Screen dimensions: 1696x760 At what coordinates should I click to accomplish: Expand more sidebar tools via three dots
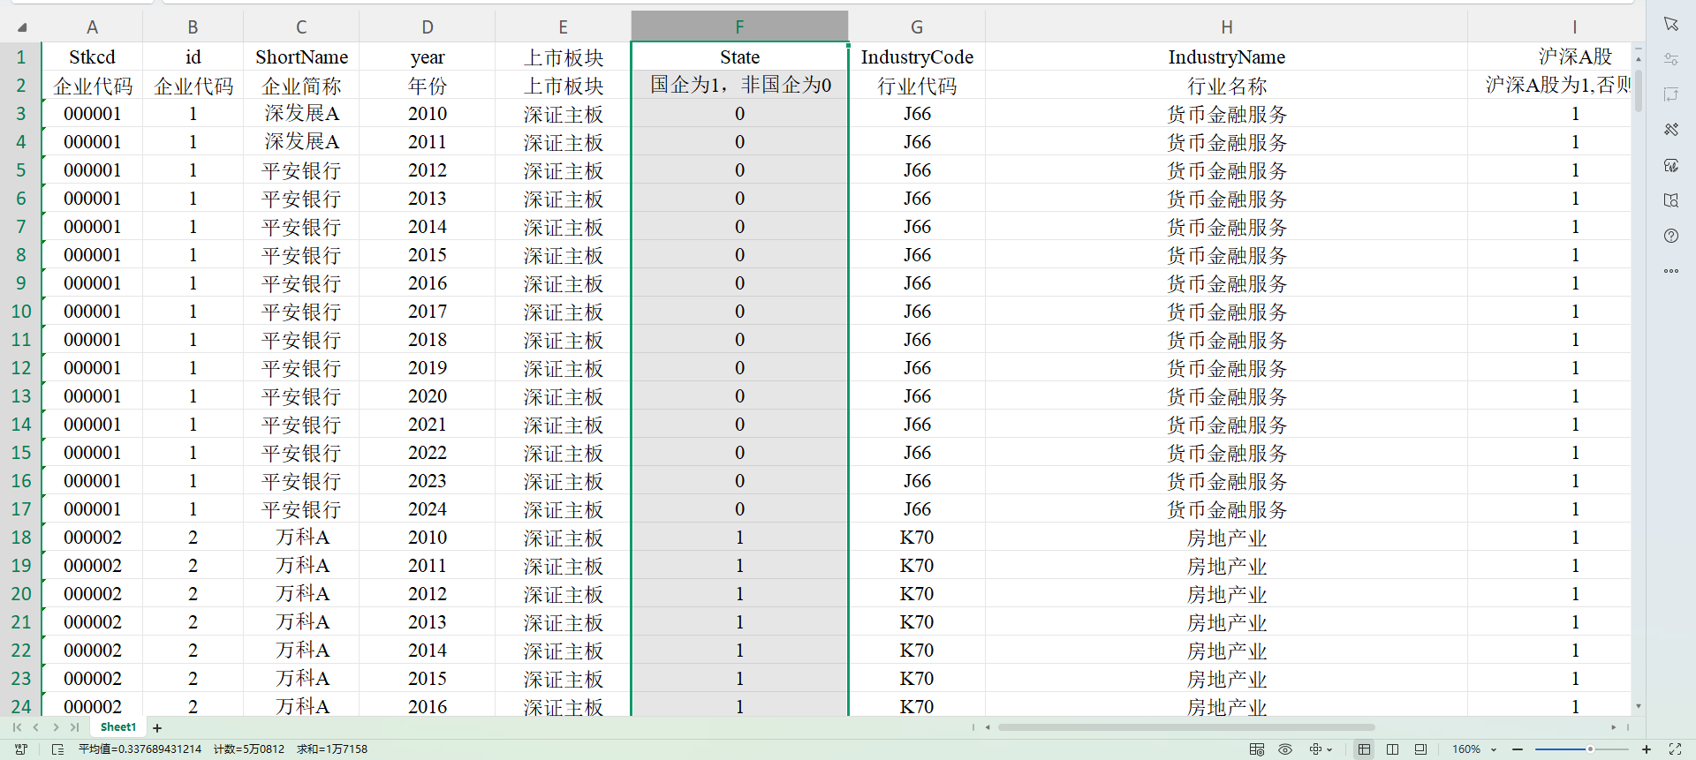(1670, 271)
